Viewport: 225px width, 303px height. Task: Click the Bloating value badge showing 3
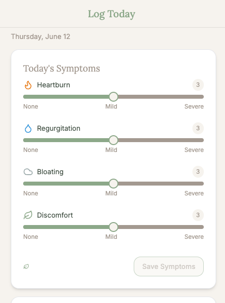[x=198, y=172]
